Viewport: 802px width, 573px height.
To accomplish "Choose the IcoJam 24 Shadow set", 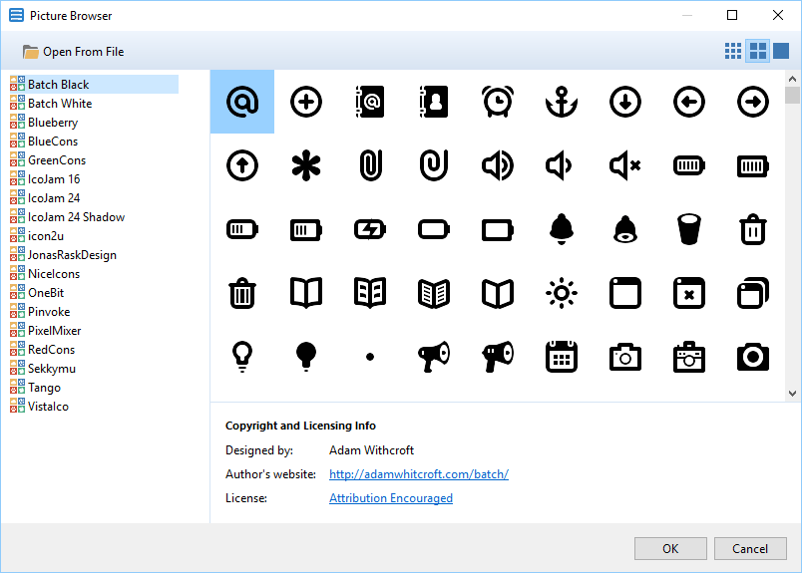I will tap(76, 217).
